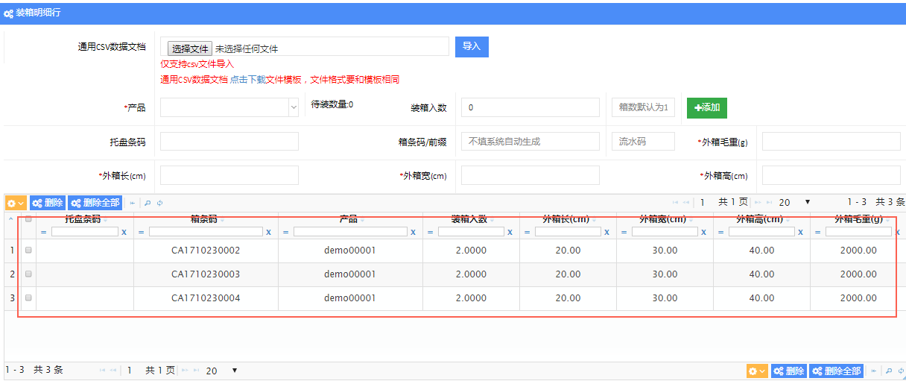Focus the 箱条码 column filter box

[206, 233]
